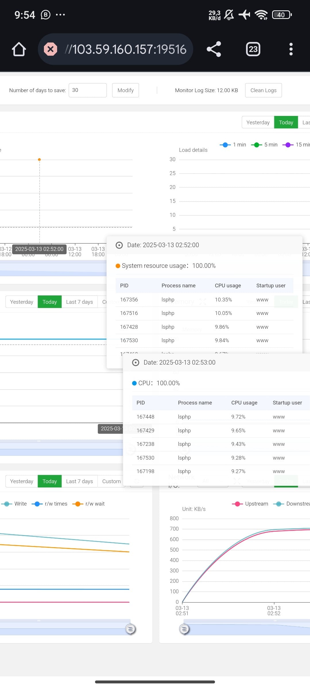Image resolution: width=310 pixels, height=689 pixels.
Task: Tap the browser home icon
Action: (19, 49)
